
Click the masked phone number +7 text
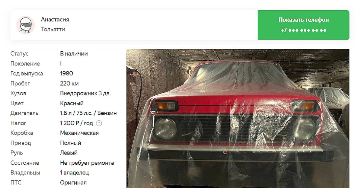pos(303,30)
